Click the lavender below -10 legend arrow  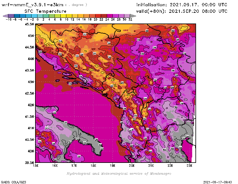5,16
